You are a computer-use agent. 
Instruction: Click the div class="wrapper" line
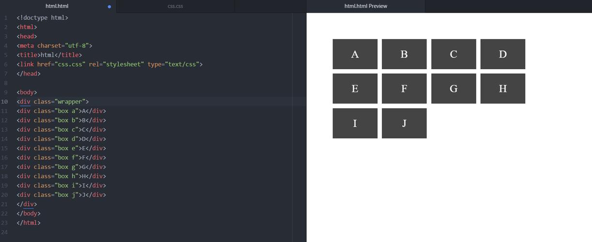tap(53, 102)
